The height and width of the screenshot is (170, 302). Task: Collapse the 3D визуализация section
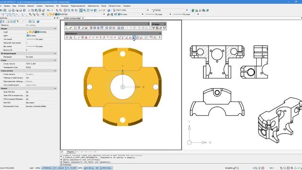pyautogui.click(x=55, y=53)
